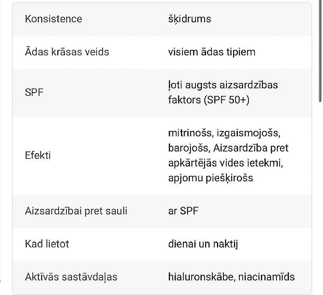
Task: Click the hialuronskābe, niacinamīds value
Action: tap(232, 277)
